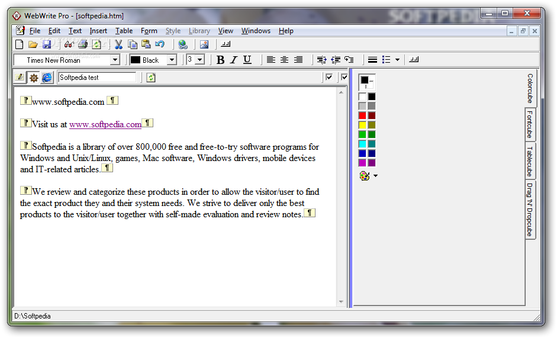The width and height of the screenshot is (557, 338).
Task: Open the Help menu
Action: click(x=286, y=31)
